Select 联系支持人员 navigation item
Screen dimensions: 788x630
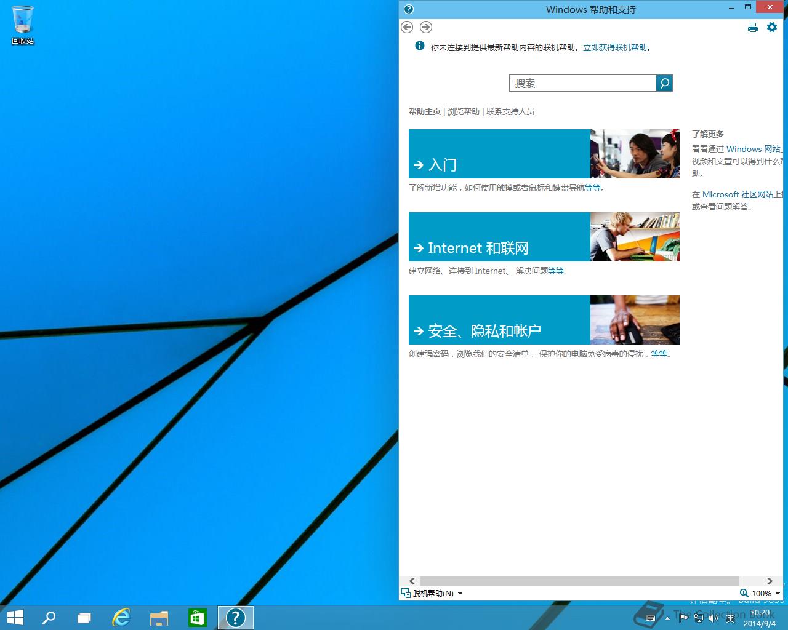pos(510,111)
